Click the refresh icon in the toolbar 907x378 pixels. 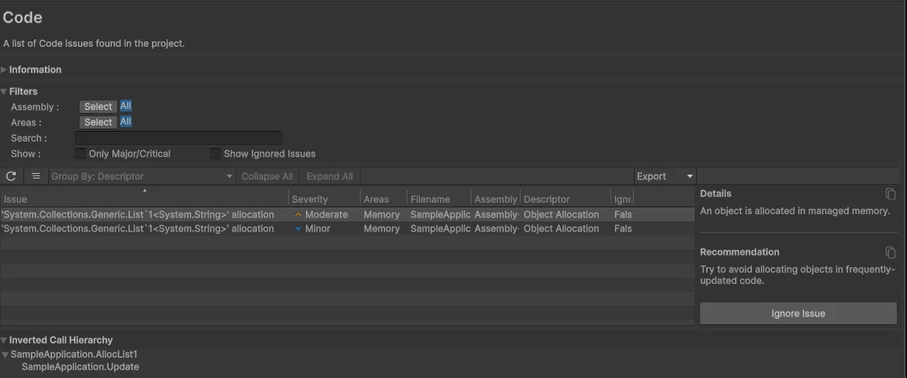[11, 177]
